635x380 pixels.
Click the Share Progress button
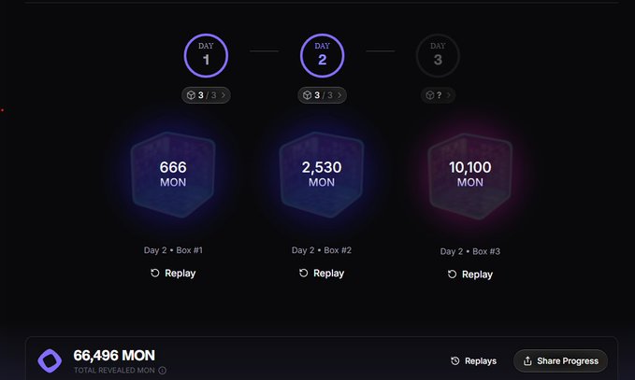(560, 361)
